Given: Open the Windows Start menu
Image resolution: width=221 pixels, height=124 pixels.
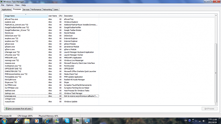Looking at the screenshot, I should [4, 121].
